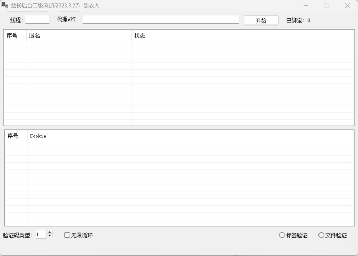Click the 开始 button to start
This screenshot has height=256, width=358.
coord(261,20)
